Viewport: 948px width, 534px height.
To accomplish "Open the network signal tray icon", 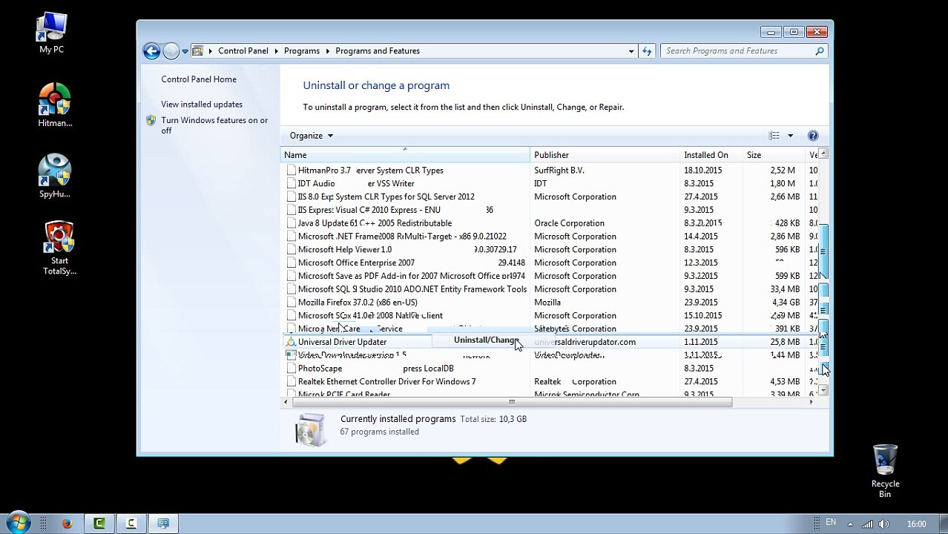I will click(867, 524).
